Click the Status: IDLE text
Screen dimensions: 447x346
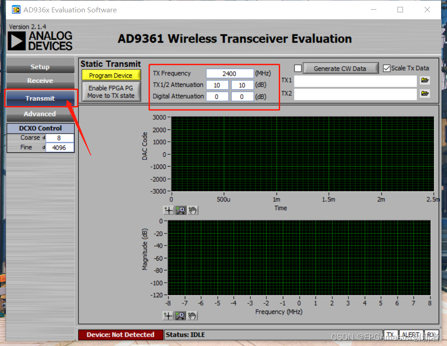click(185, 335)
